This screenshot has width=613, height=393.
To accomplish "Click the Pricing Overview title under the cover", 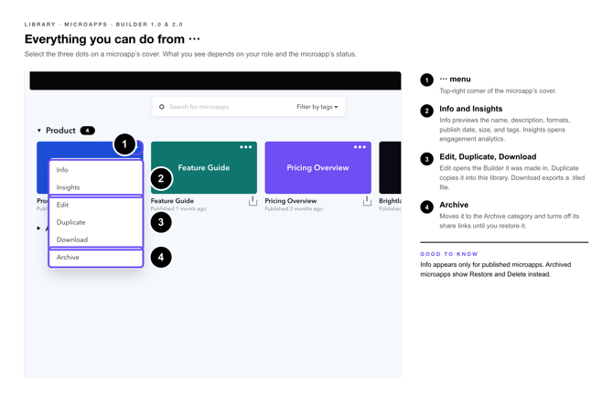I will coord(291,201).
